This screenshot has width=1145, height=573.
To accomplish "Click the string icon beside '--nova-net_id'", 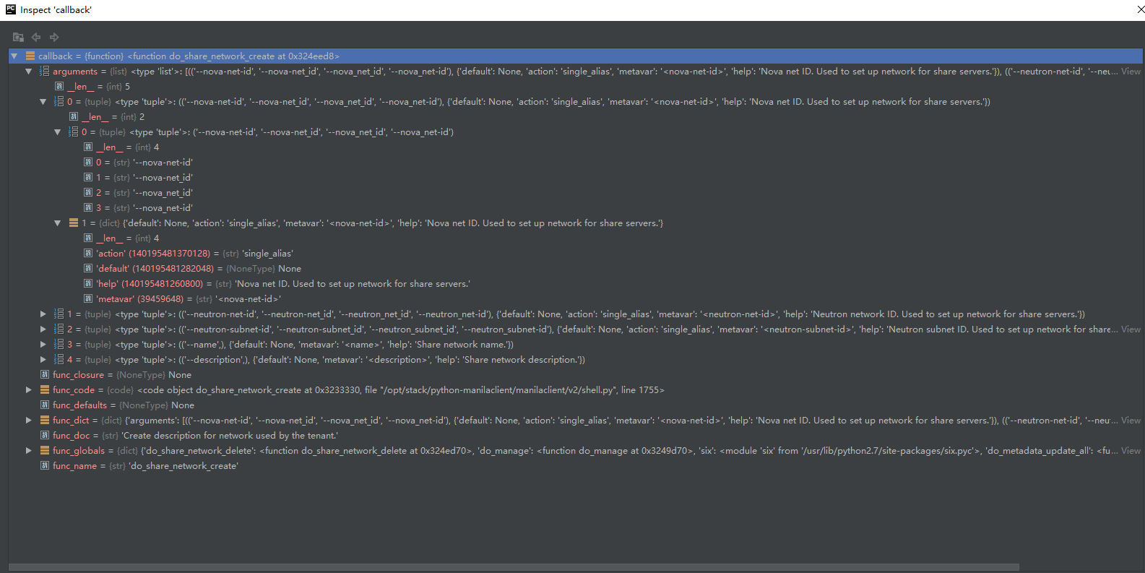I will coord(88,177).
